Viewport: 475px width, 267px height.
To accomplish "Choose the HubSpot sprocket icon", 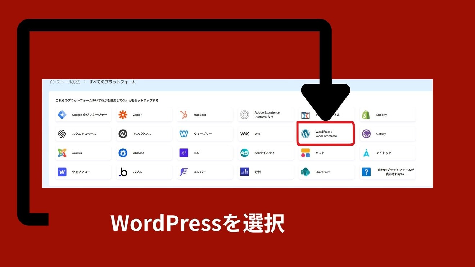I will pyautogui.click(x=184, y=115).
